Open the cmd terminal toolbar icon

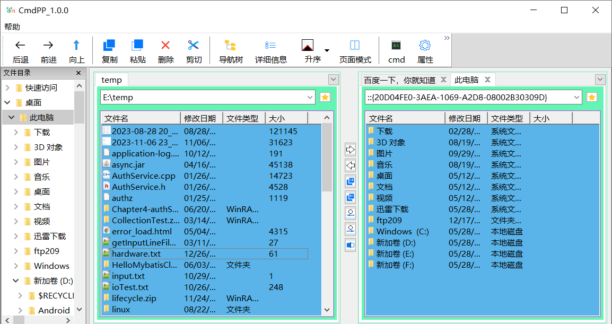tap(396, 45)
